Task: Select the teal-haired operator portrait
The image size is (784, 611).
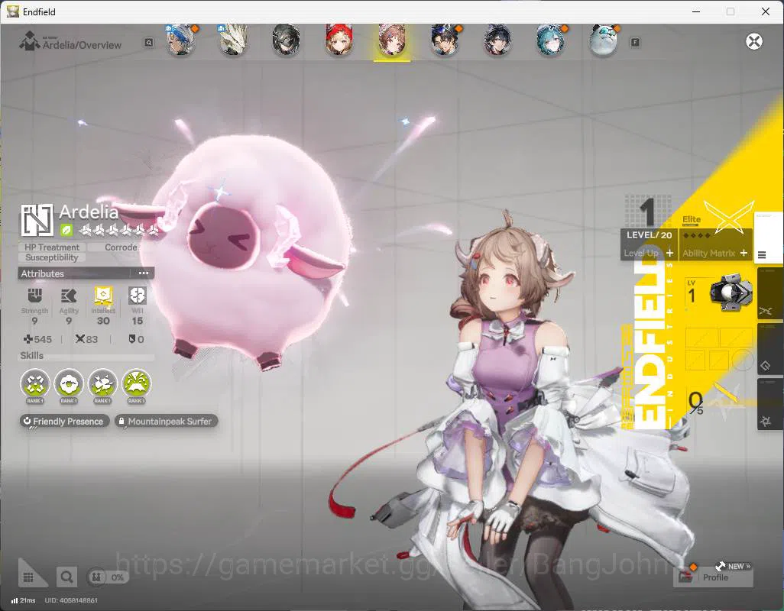Action: tap(550, 40)
